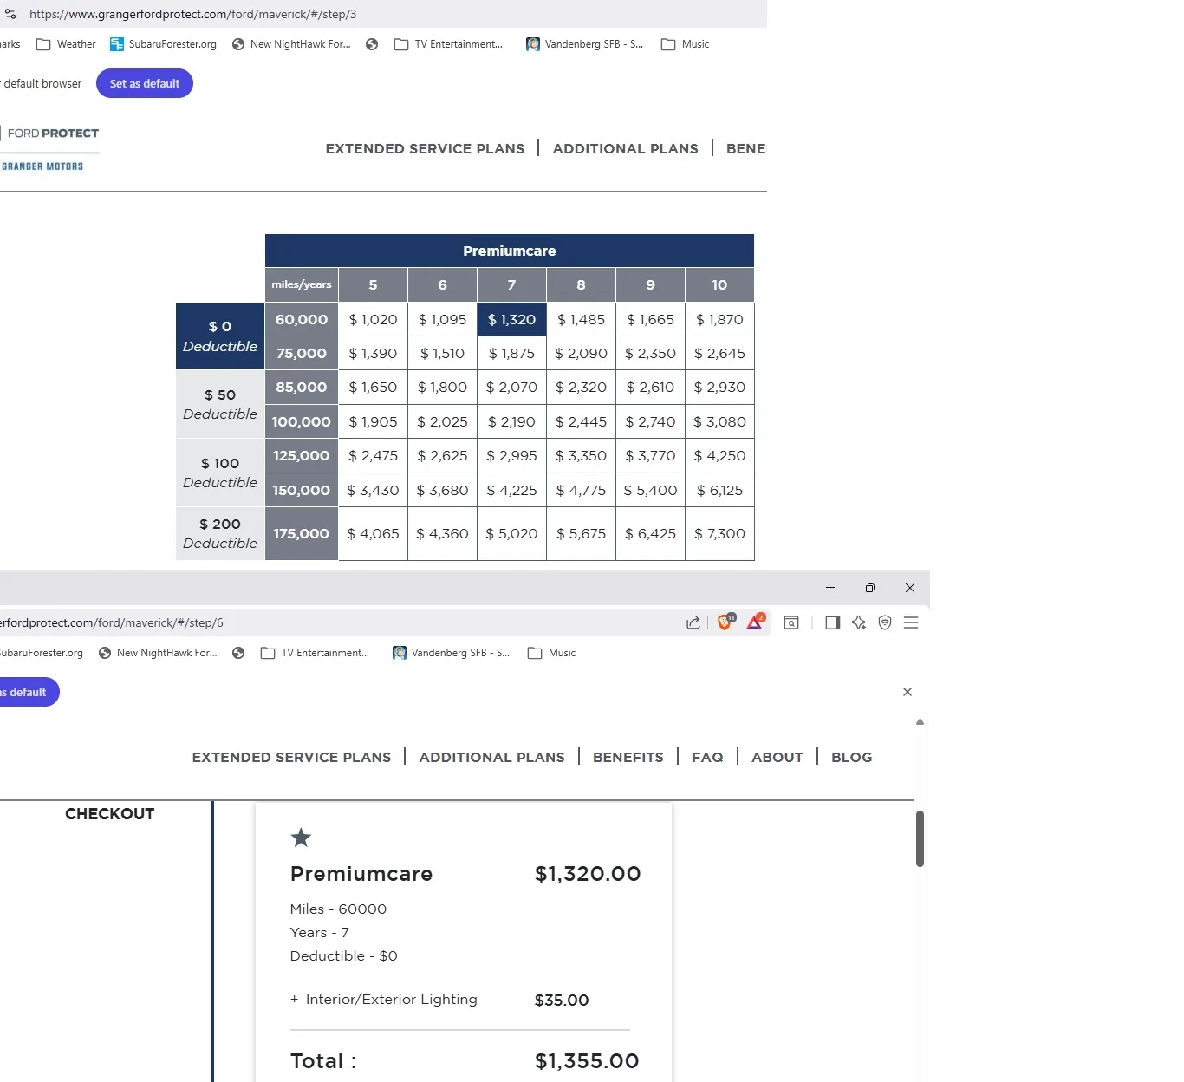Click the CHECKOUT heading in lower window
The image size is (1184, 1082).
[x=110, y=813]
